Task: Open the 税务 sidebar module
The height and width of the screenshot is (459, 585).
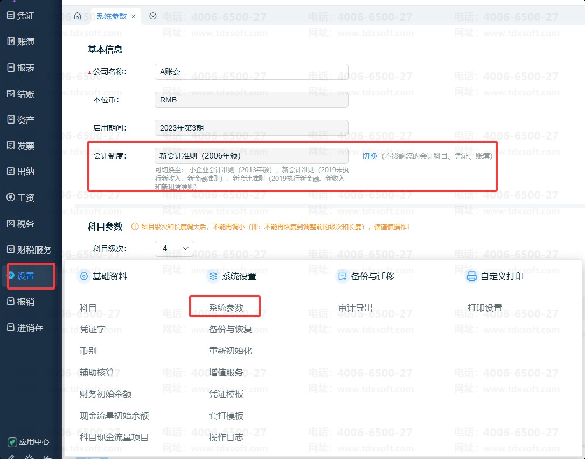Action: pos(25,223)
